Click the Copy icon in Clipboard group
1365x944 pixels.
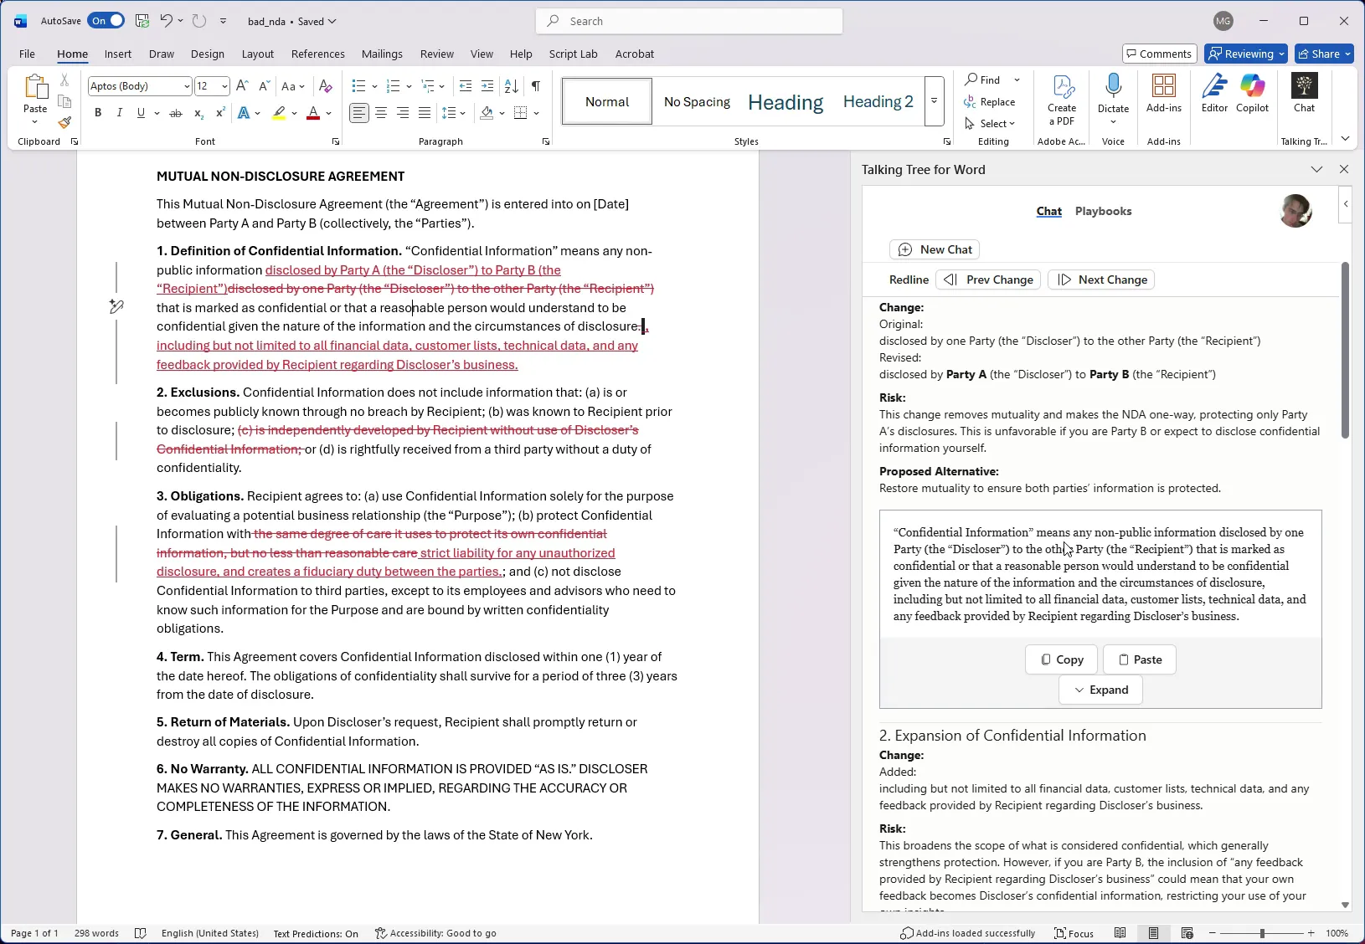[x=64, y=101]
